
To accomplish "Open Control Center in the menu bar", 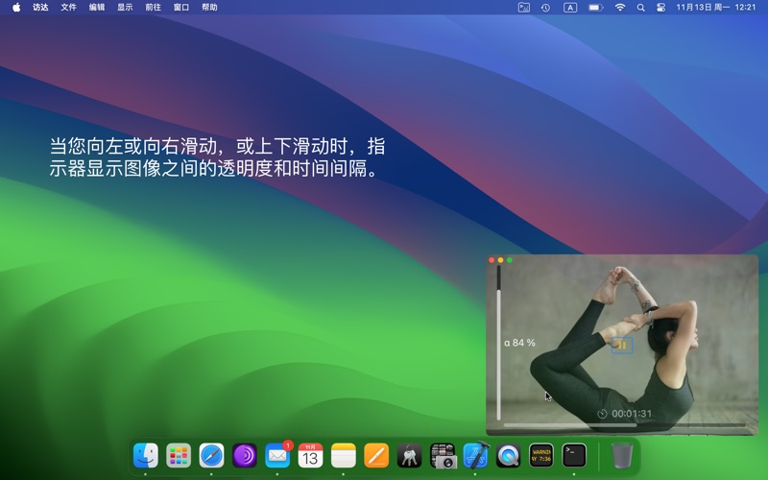I will coord(660,7).
